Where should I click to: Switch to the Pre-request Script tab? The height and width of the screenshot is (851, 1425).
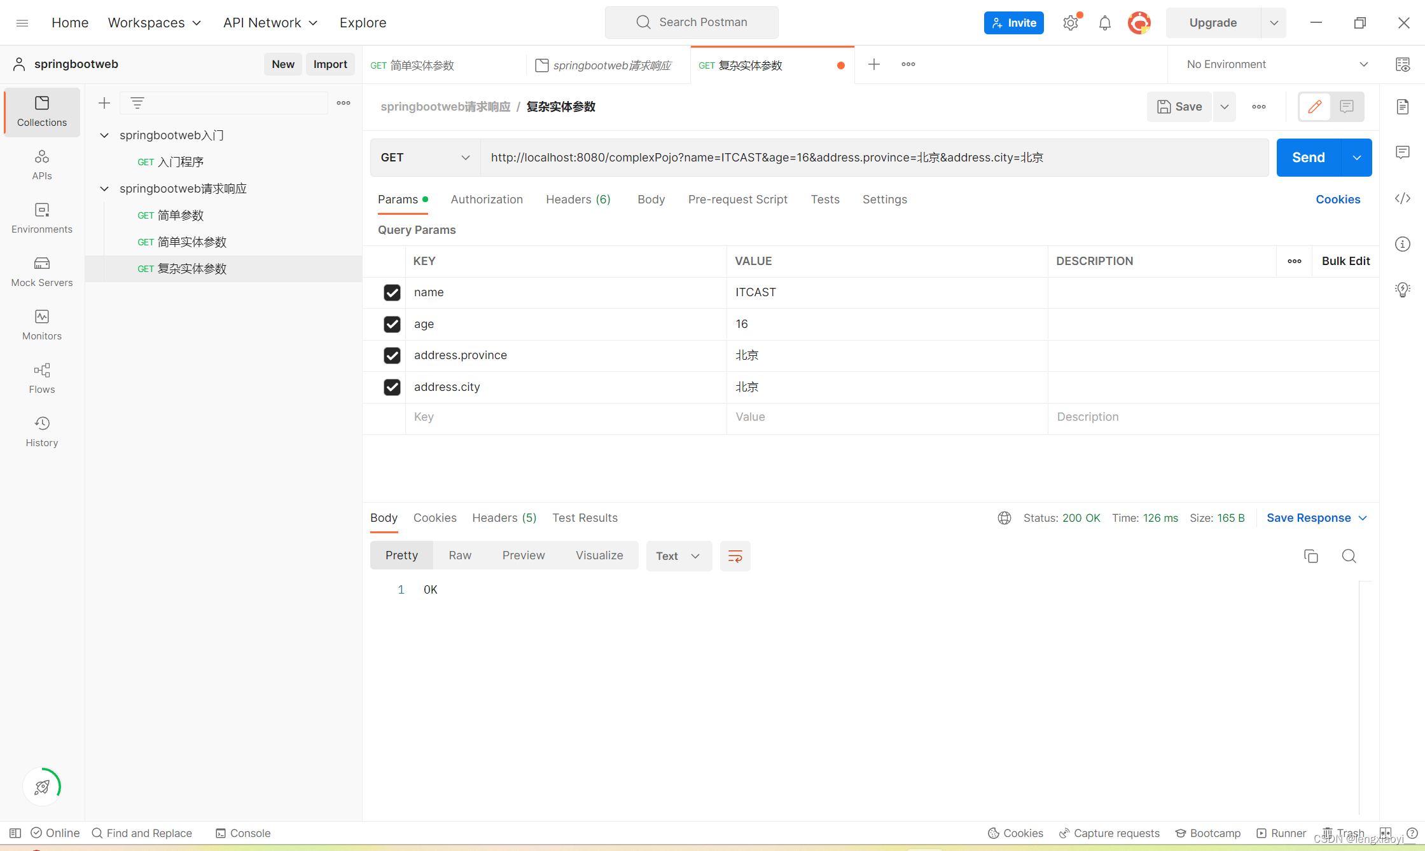tap(738, 200)
